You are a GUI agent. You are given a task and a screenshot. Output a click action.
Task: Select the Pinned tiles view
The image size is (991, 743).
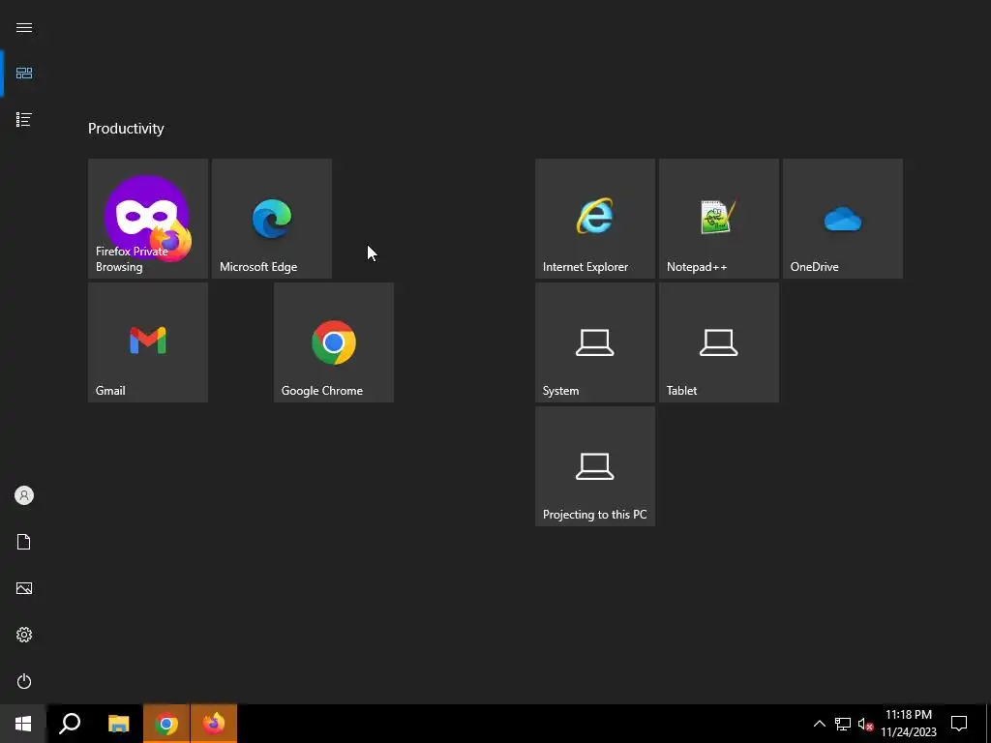click(24, 74)
